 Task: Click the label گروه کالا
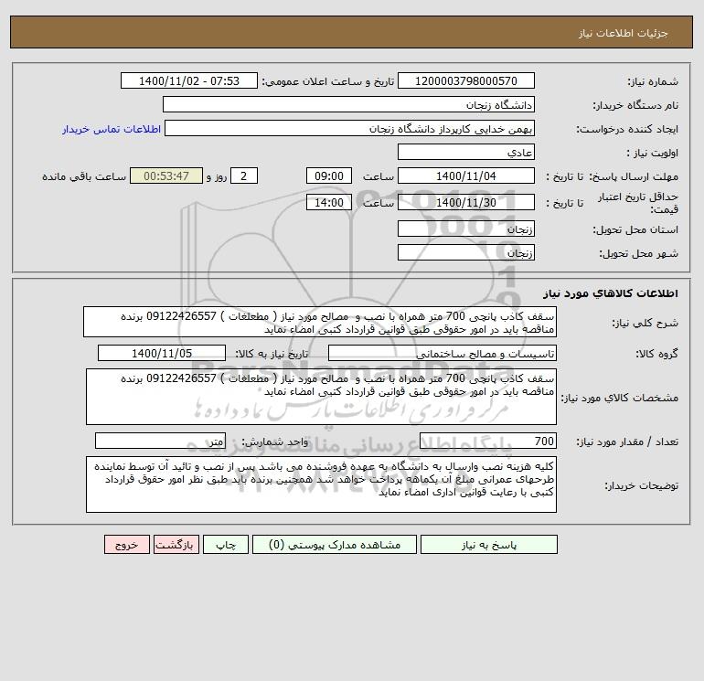click(x=656, y=354)
